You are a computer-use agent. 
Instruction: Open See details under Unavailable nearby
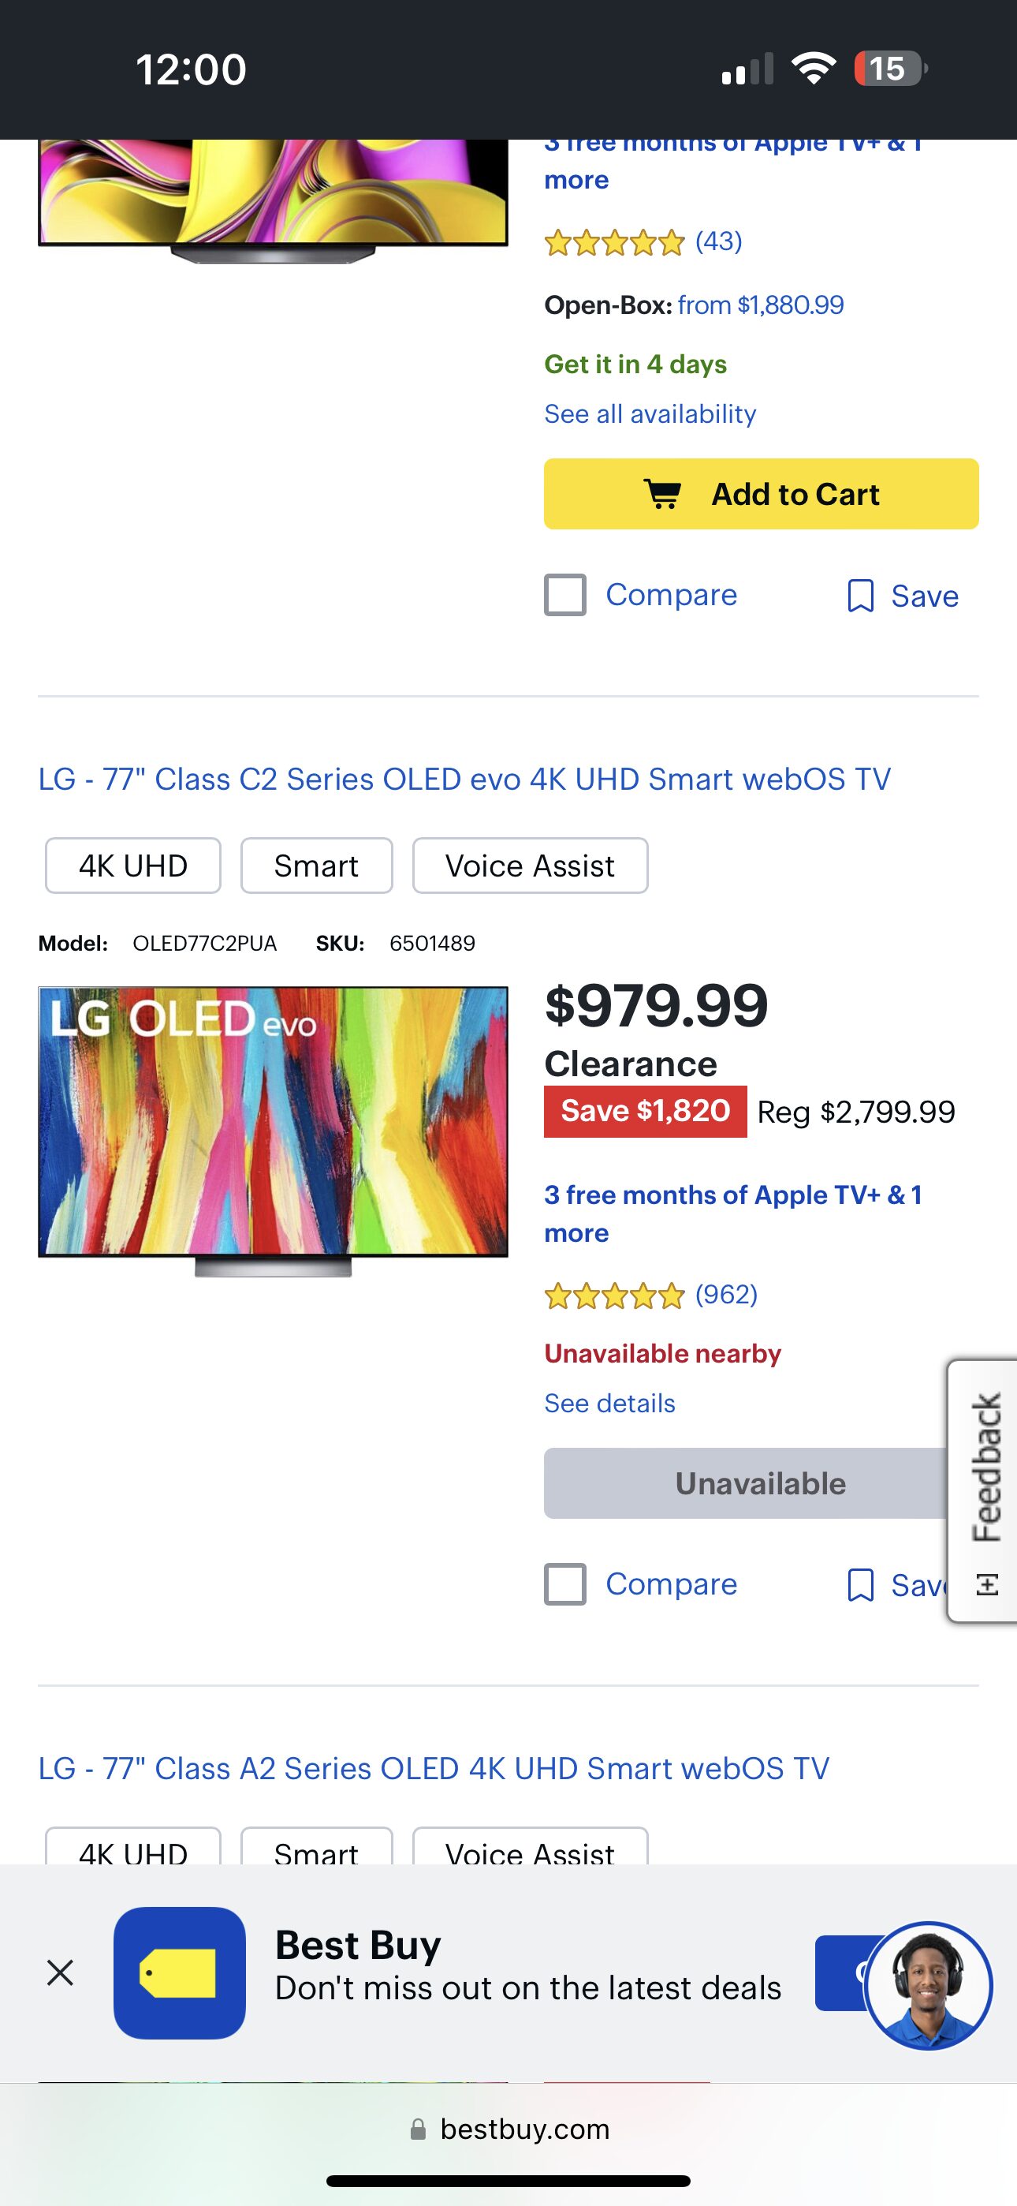(609, 1403)
